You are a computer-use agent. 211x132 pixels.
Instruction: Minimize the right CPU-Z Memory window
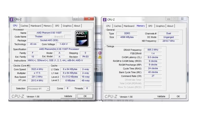tap(169, 19)
